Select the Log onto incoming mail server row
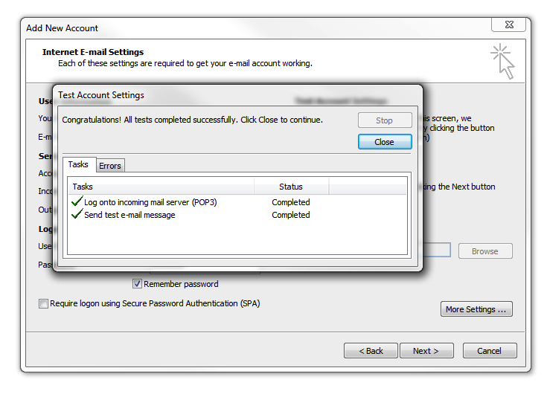Viewport: 547px width, 394px height. tap(237, 202)
